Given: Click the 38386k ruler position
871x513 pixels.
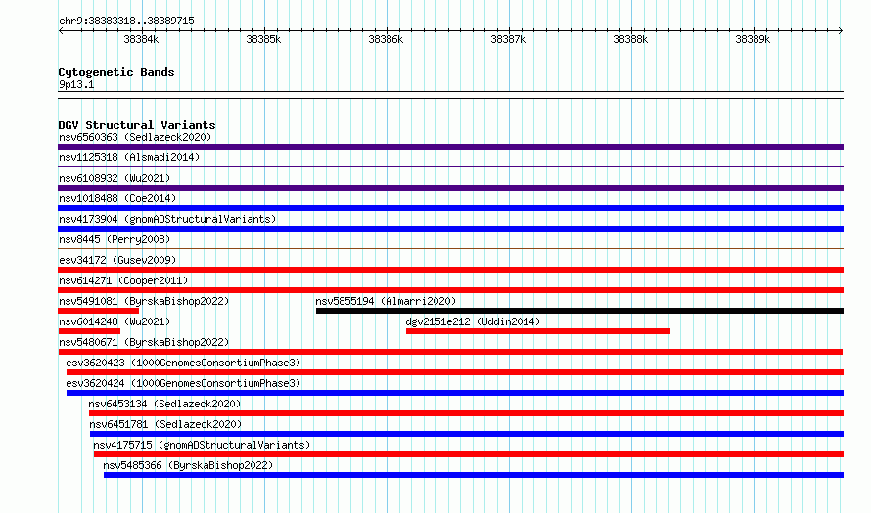Looking at the screenshot, I should click(386, 39).
